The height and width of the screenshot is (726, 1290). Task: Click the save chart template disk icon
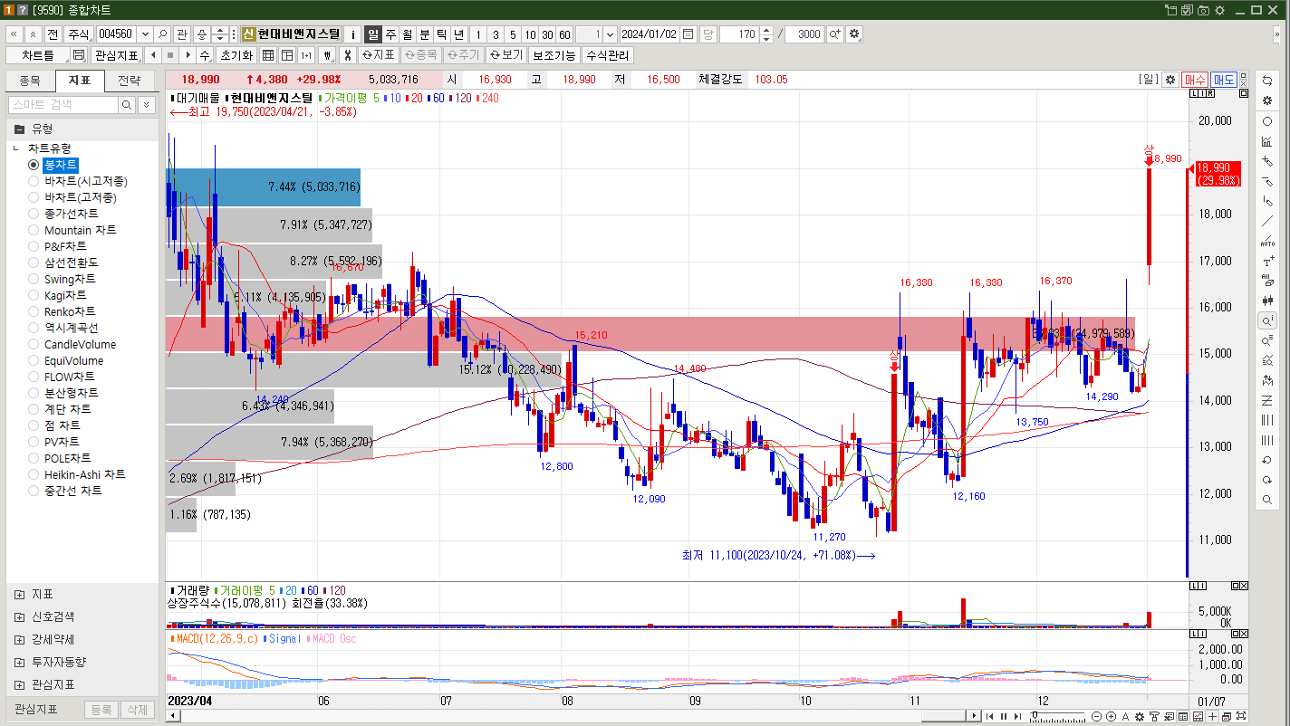click(79, 55)
